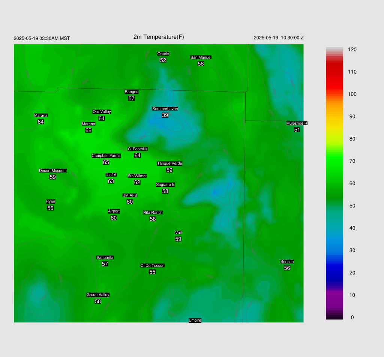
Task: Click the 57 temperature under Rangno
Action: click(132, 98)
